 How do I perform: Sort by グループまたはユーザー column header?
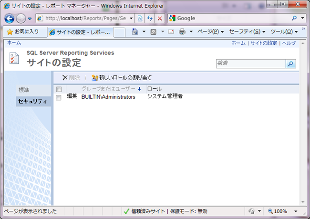[x=108, y=89]
